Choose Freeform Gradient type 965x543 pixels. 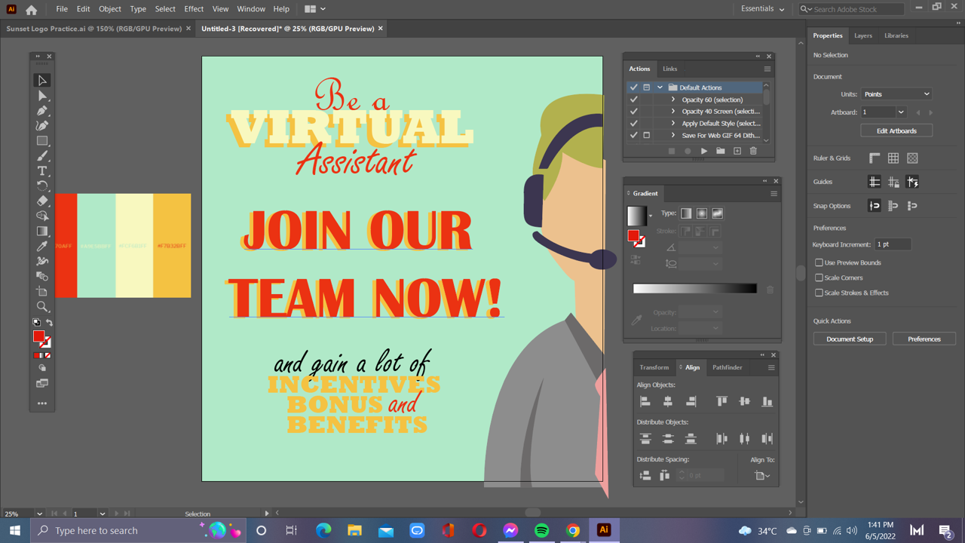(718, 213)
